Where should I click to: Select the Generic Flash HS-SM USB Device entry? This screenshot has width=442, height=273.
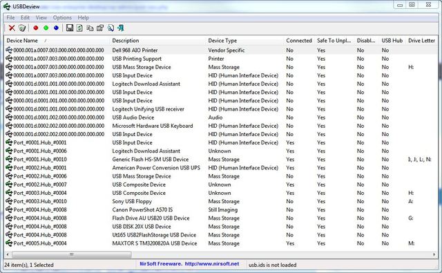pos(151,160)
